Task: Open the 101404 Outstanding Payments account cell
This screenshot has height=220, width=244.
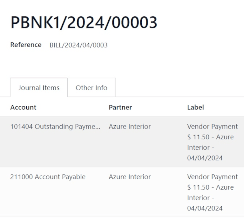Action: (x=55, y=127)
